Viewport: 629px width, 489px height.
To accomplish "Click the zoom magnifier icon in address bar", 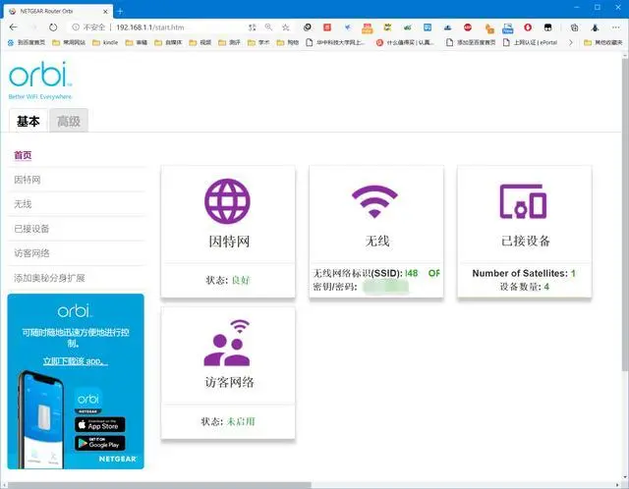I will pos(268,27).
